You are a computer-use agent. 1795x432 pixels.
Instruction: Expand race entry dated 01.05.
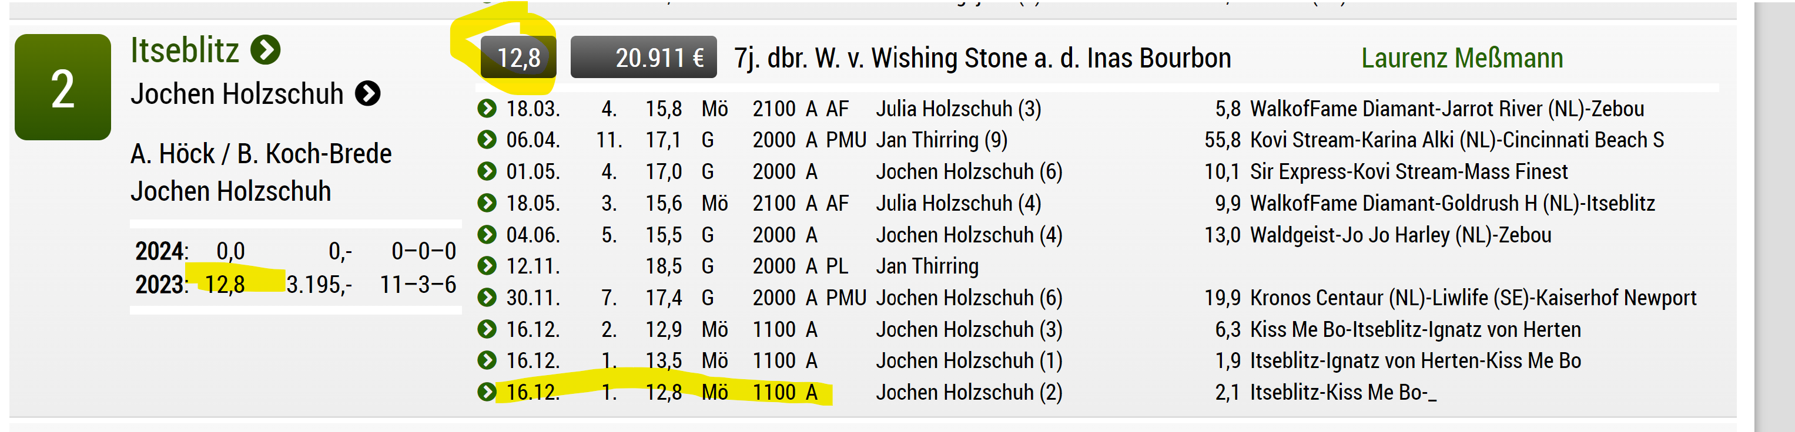(x=487, y=171)
